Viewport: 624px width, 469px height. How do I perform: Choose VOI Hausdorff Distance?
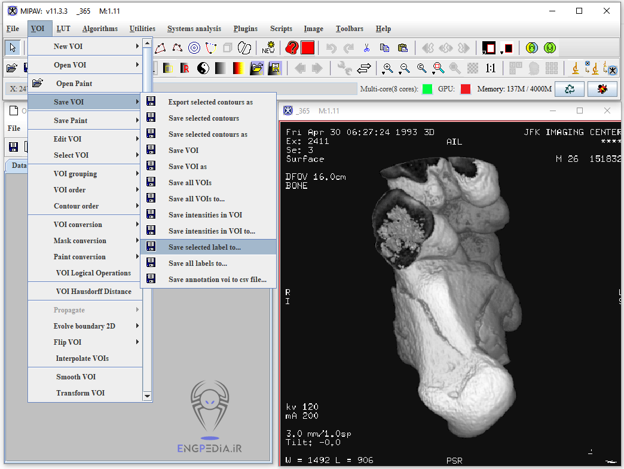pos(85,292)
